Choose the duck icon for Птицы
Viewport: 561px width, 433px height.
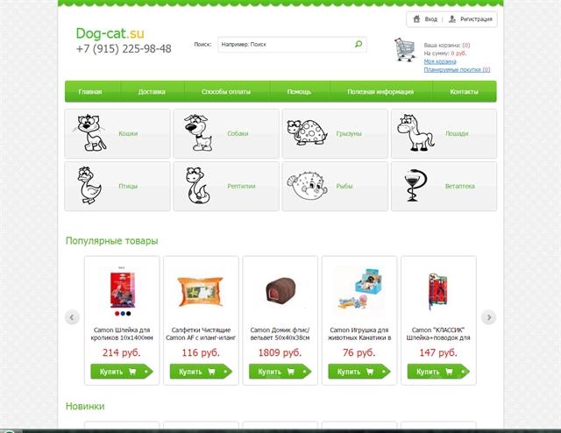tap(89, 185)
